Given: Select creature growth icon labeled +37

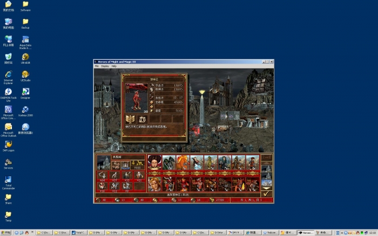Looking at the screenshot, I should (114, 176).
